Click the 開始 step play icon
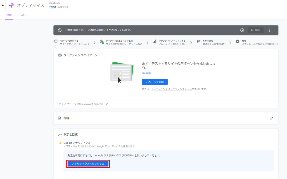The height and width of the screenshot is (179, 287). pos(237,41)
